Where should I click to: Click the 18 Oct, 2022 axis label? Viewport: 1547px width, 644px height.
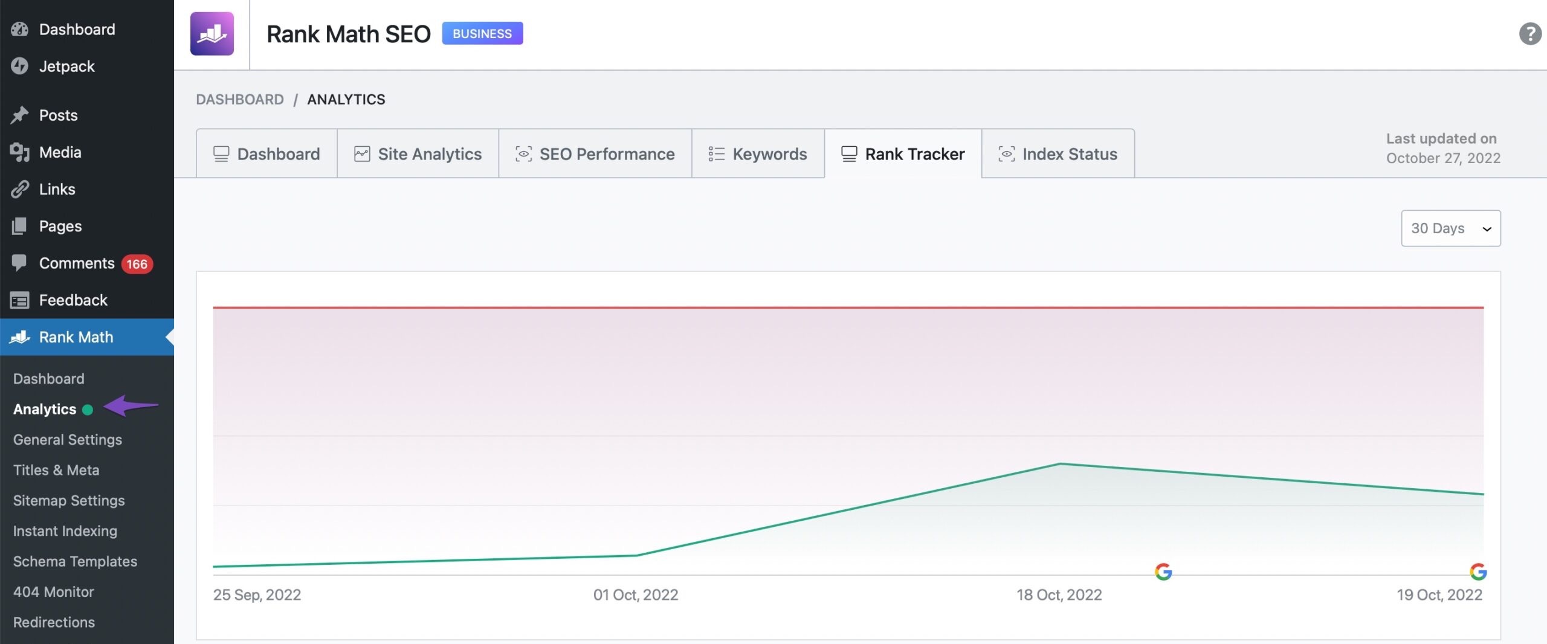pyautogui.click(x=1059, y=595)
